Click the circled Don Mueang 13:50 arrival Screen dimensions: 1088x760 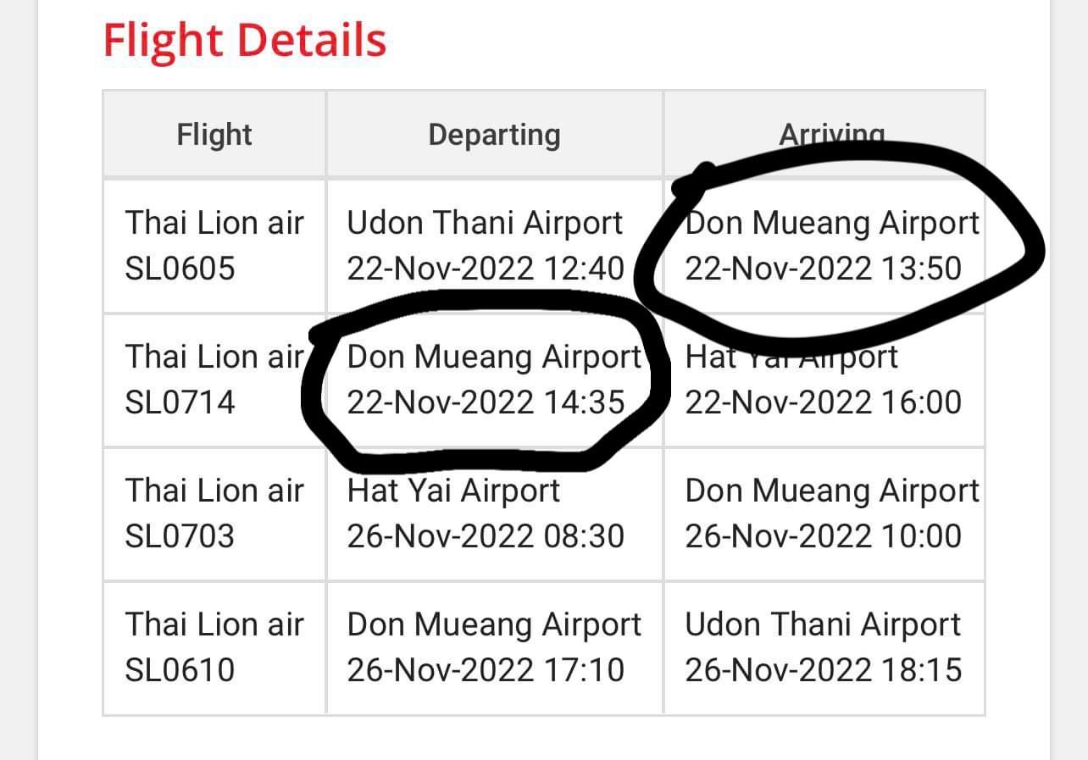(x=832, y=246)
